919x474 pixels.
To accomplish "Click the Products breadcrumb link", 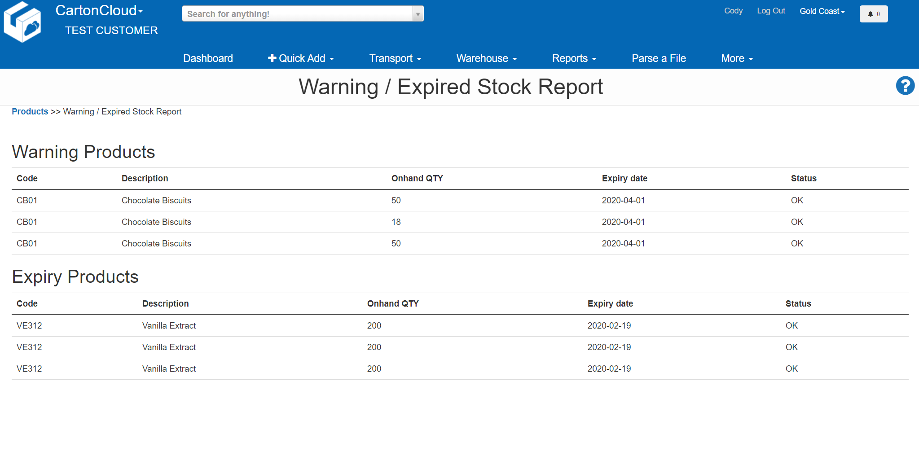I will coord(30,111).
